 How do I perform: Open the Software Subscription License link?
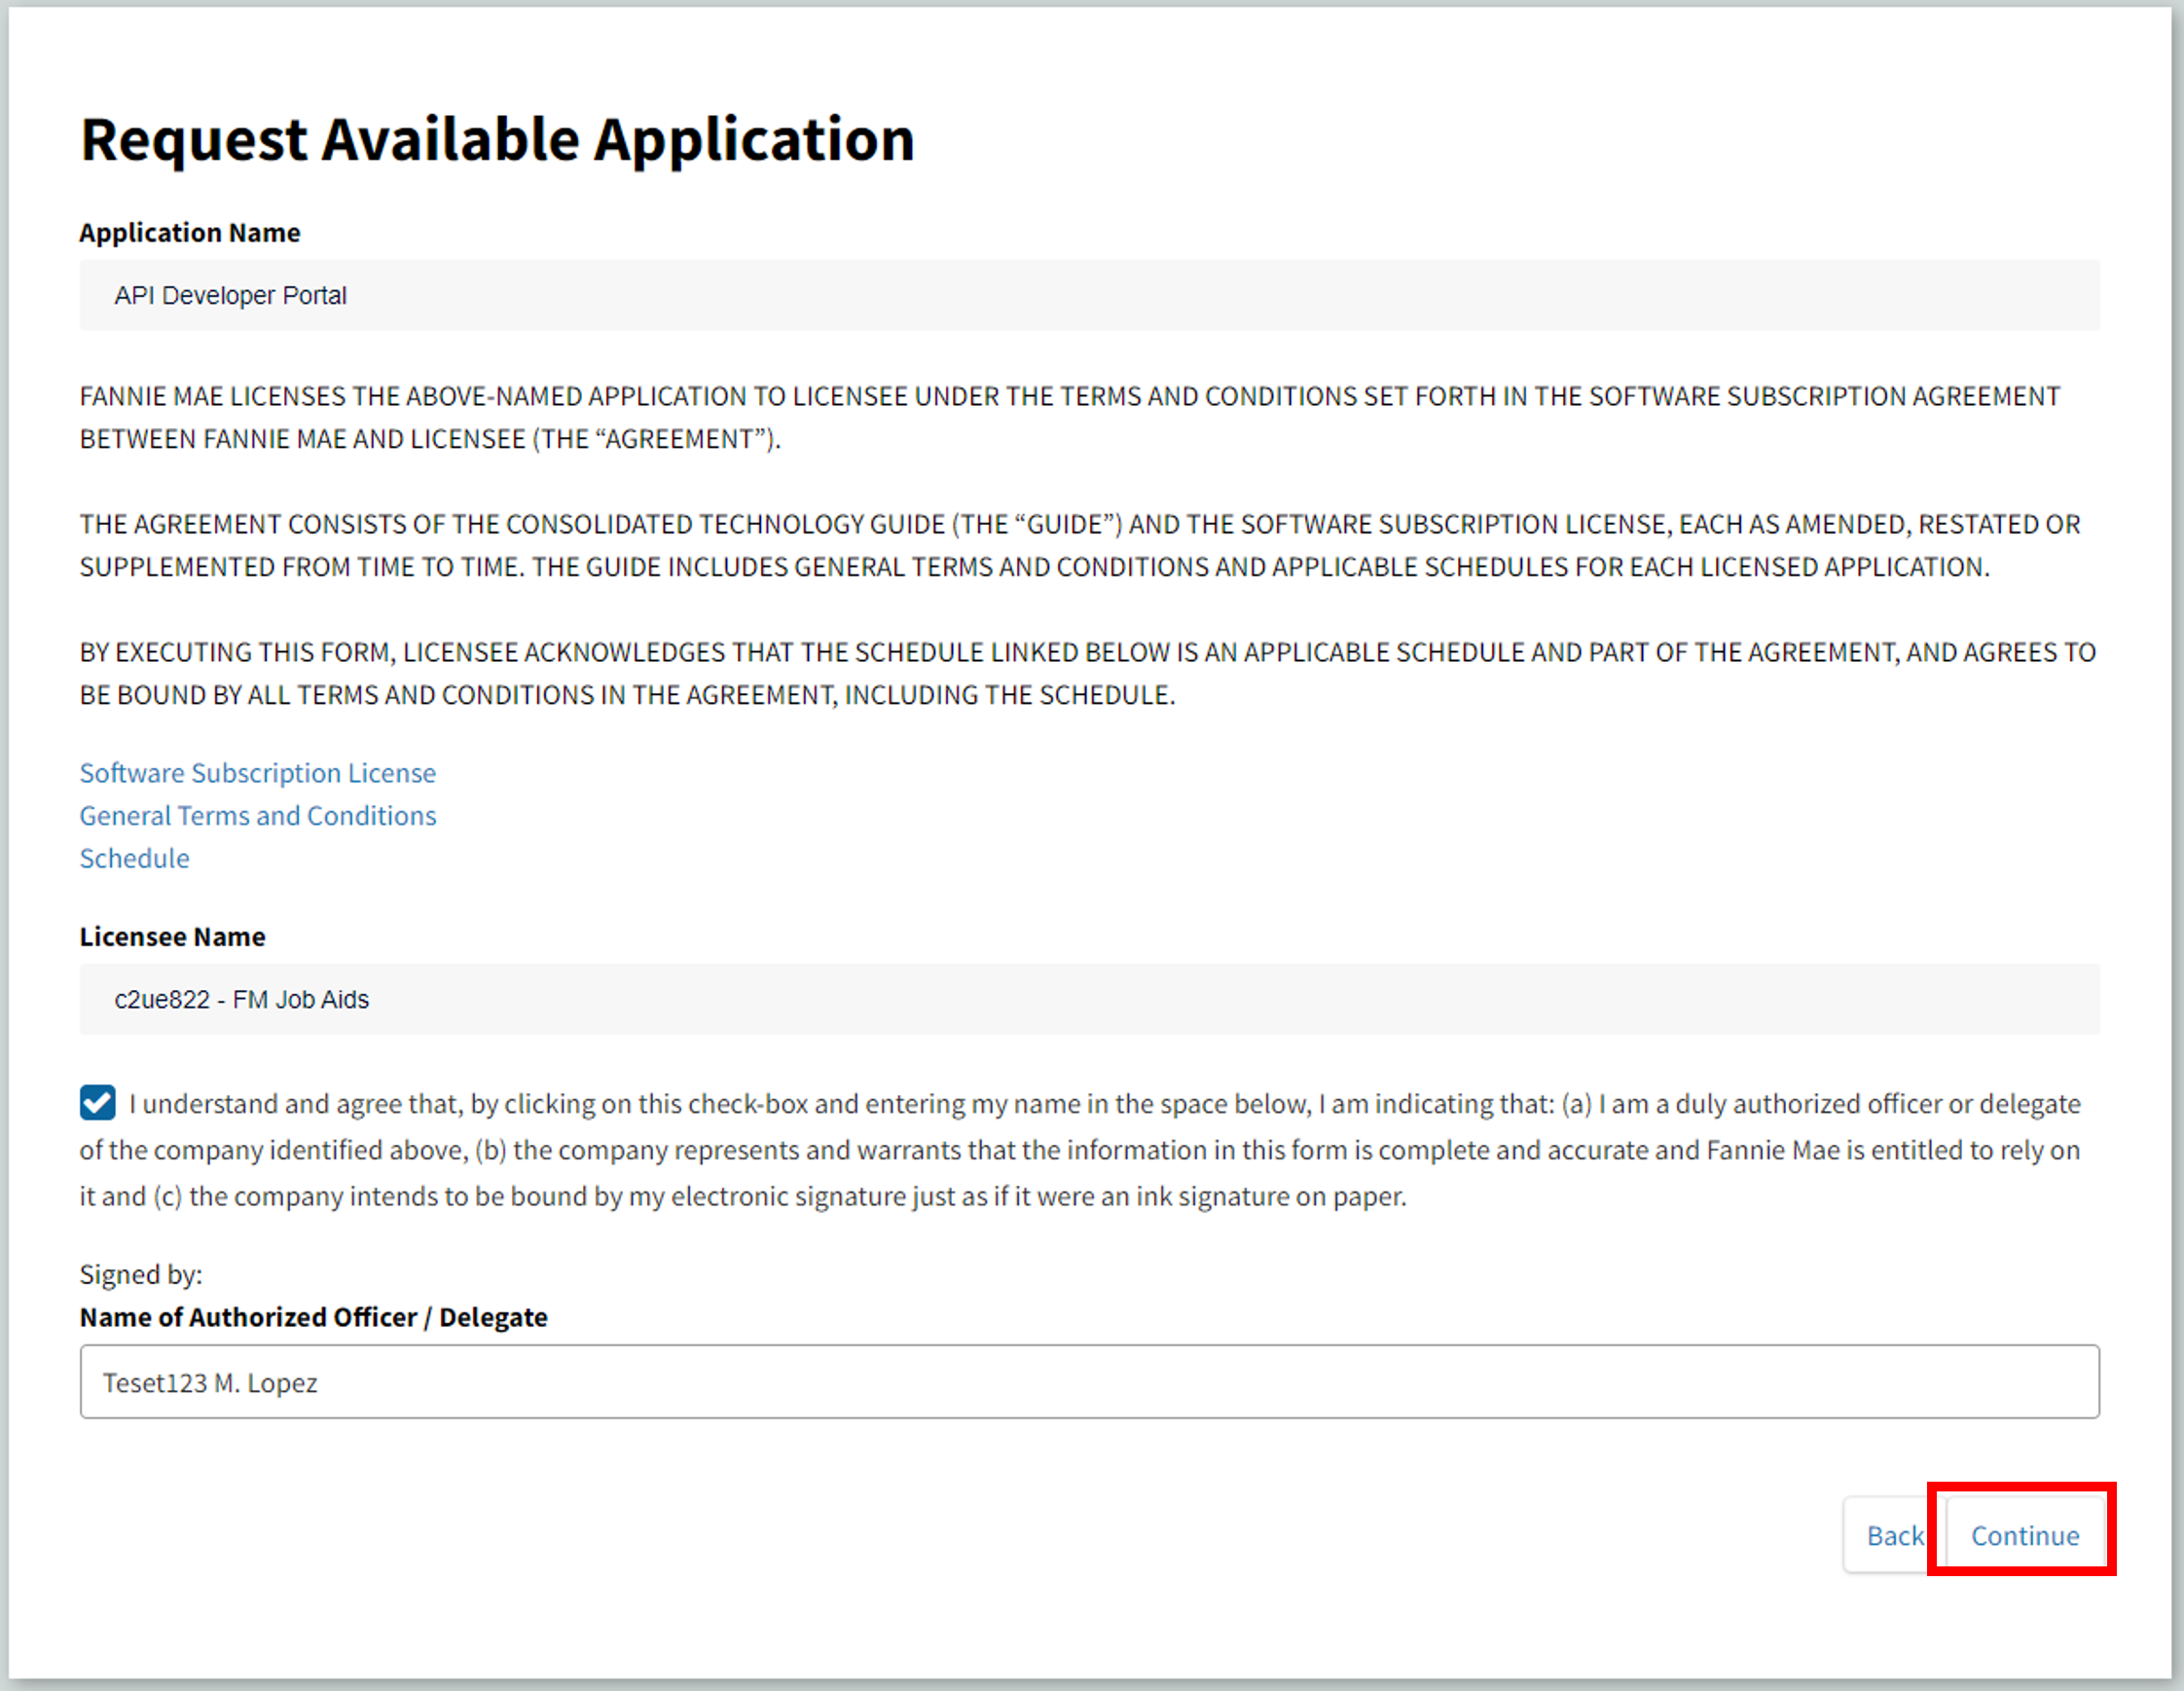tap(257, 773)
